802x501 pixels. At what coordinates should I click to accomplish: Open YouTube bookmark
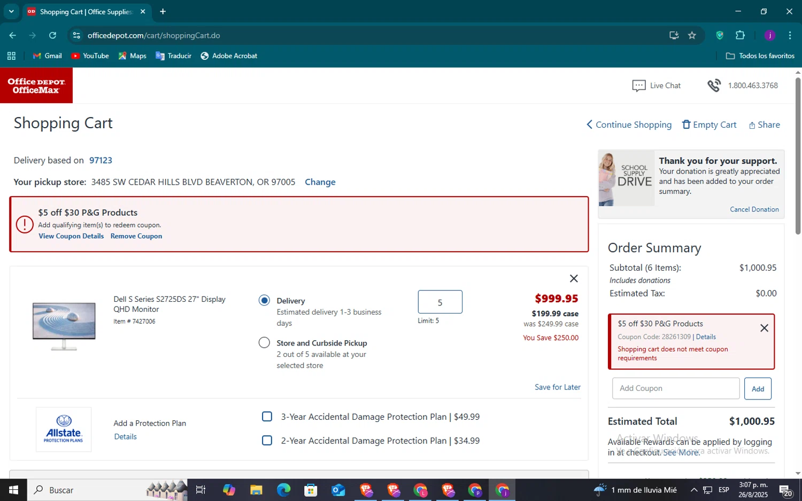tap(90, 56)
